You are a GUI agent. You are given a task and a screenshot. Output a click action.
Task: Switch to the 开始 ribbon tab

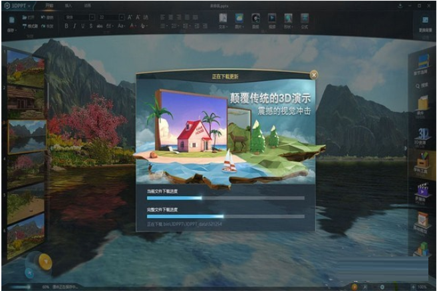[49, 5]
